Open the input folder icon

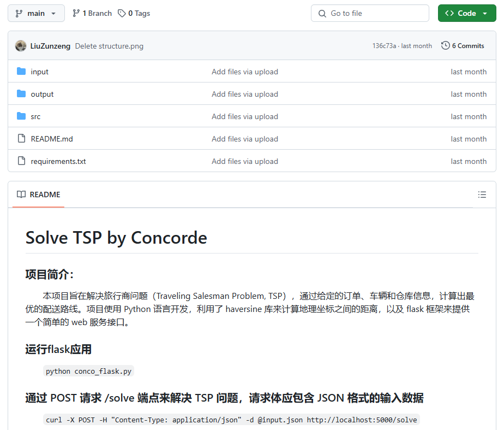coord(21,71)
